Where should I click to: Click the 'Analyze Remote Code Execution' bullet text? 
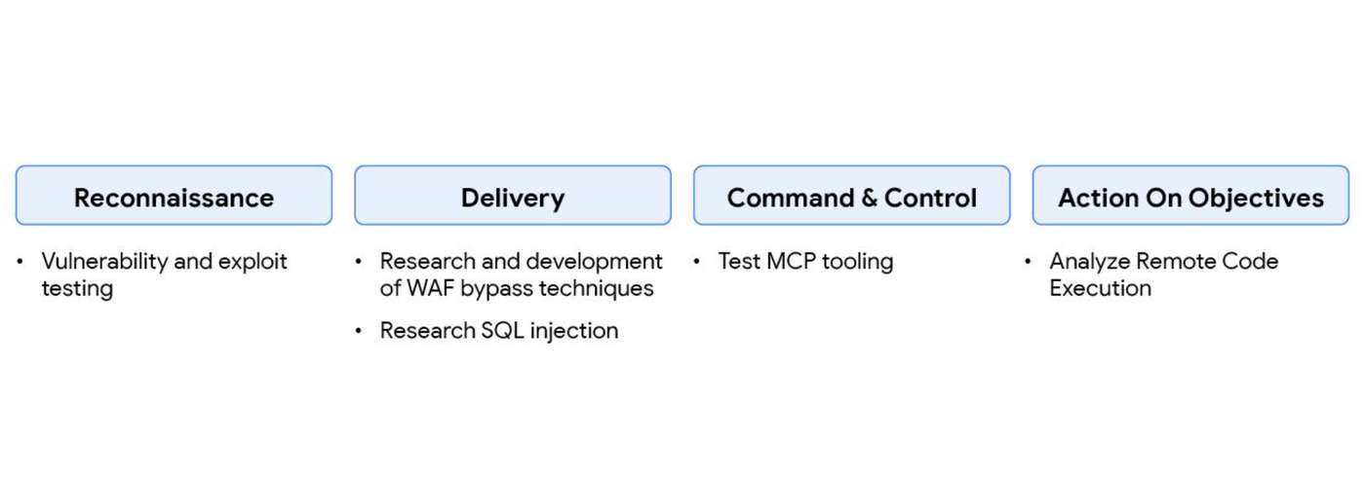[x=1163, y=275]
